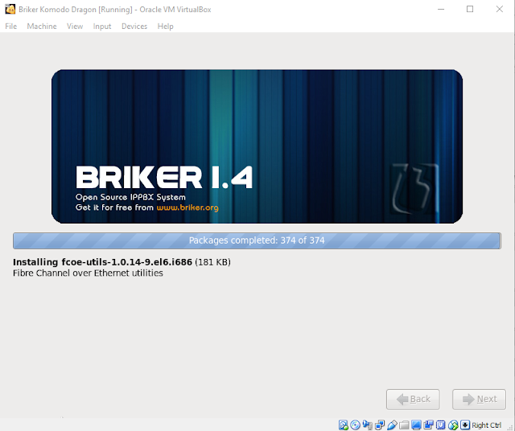
Task: Open the Machine menu
Action: [x=42, y=27]
